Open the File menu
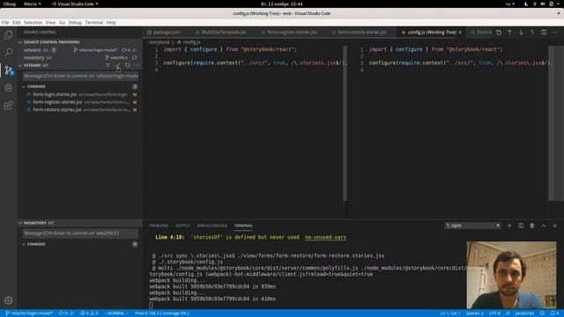Screen dimensions: 564x317 5,22
